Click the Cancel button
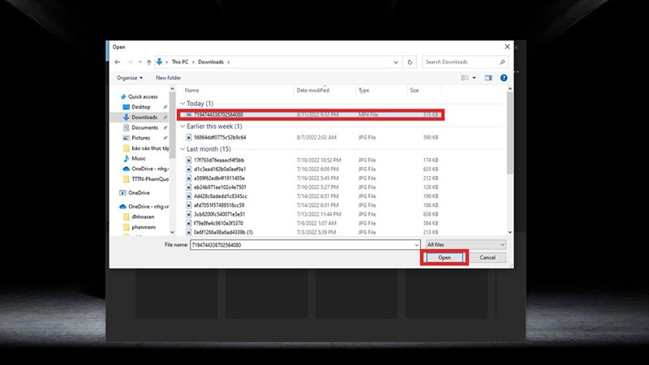Viewport: 649px width, 365px height. coord(488,258)
